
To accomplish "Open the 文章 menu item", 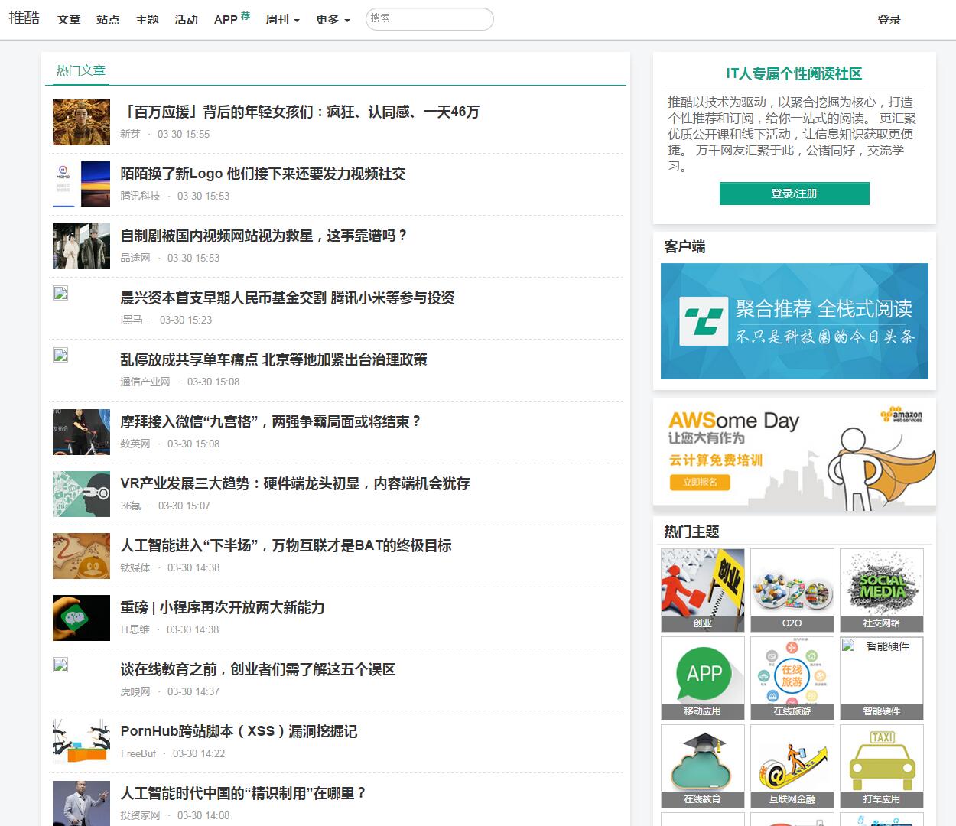I will pyautogui.click(x=69, y=20).
